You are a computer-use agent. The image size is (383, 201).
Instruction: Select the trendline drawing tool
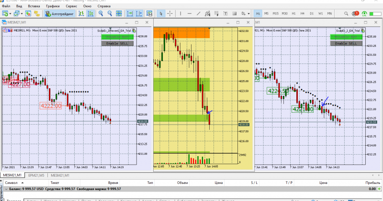point(199,14)
